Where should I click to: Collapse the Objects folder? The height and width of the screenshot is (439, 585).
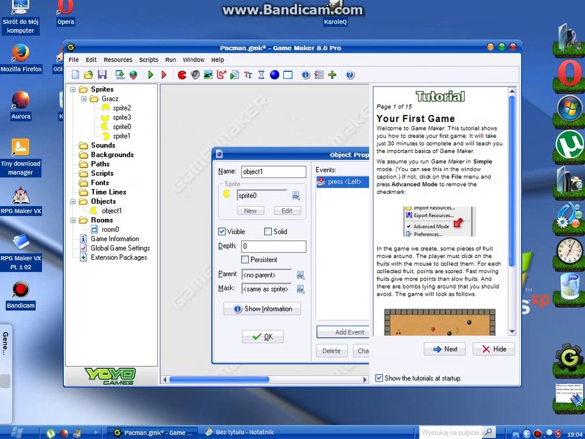(x=73, y=201)
